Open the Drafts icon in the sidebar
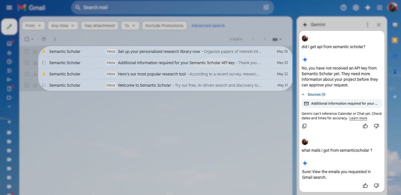This screenshot has width=401, height=195. tap(9, 88)
